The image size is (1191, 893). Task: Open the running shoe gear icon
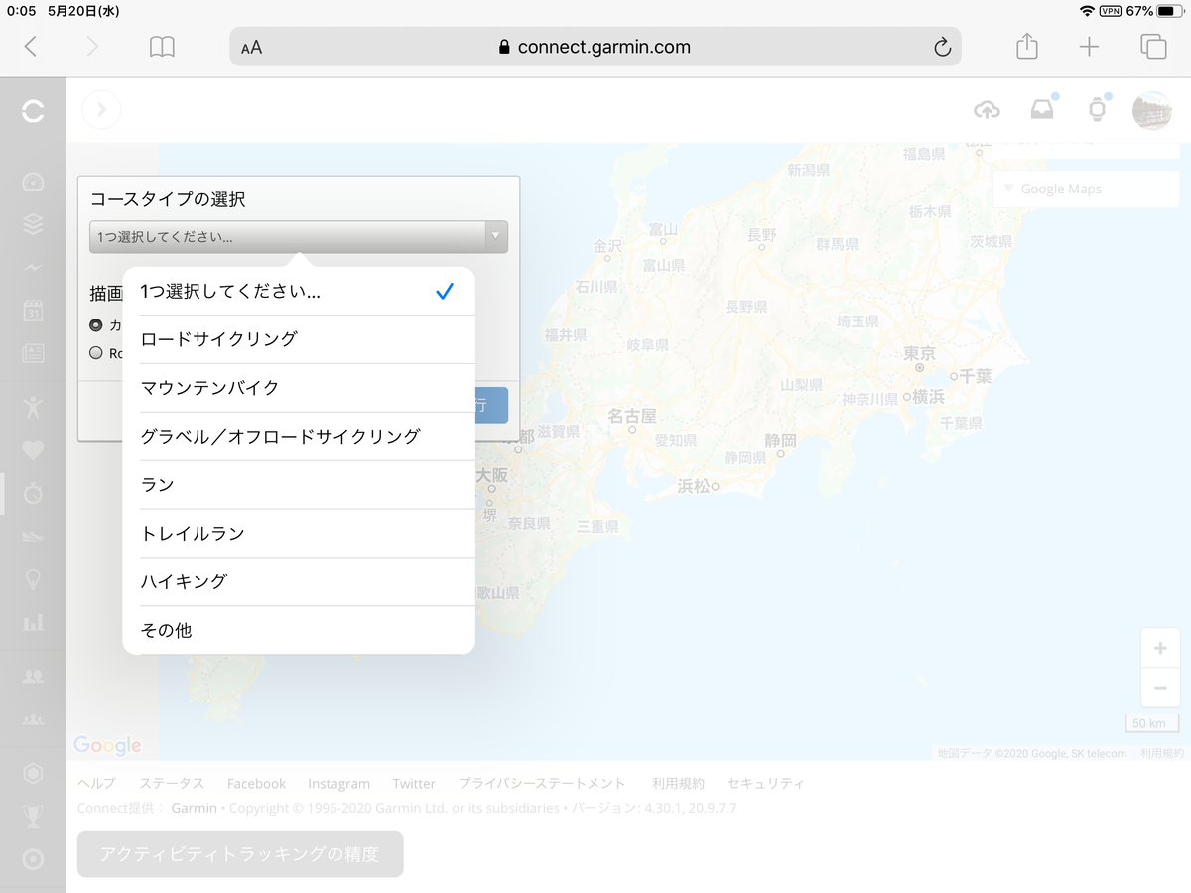(x=33, y=536)
